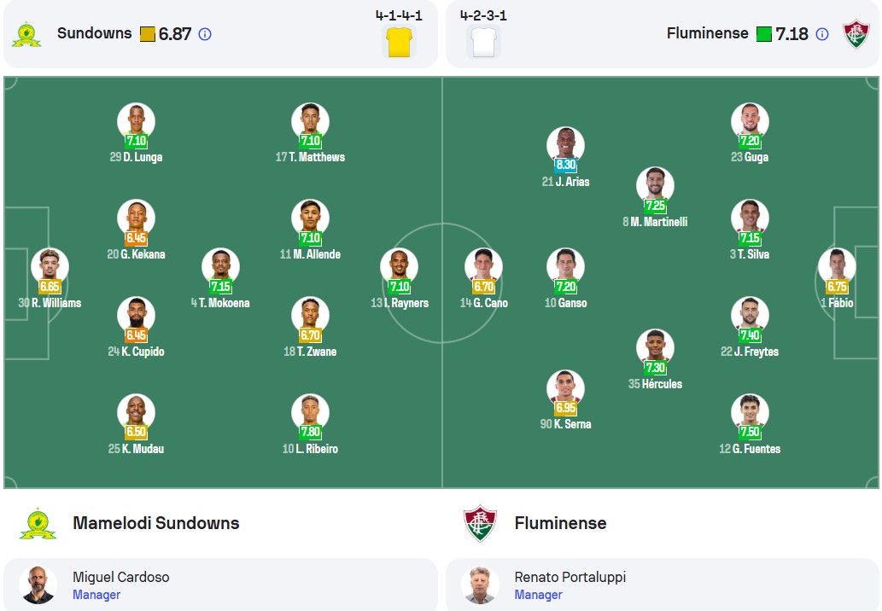Click the Manager link under Renato Portaluppi

point(538,595)
